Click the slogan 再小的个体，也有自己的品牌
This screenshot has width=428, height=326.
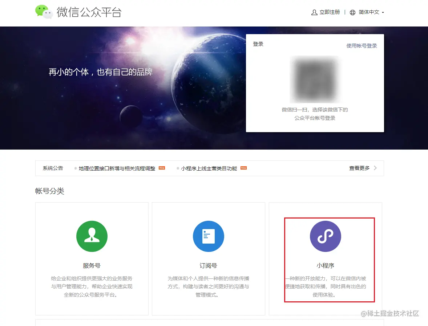[100, 72]
